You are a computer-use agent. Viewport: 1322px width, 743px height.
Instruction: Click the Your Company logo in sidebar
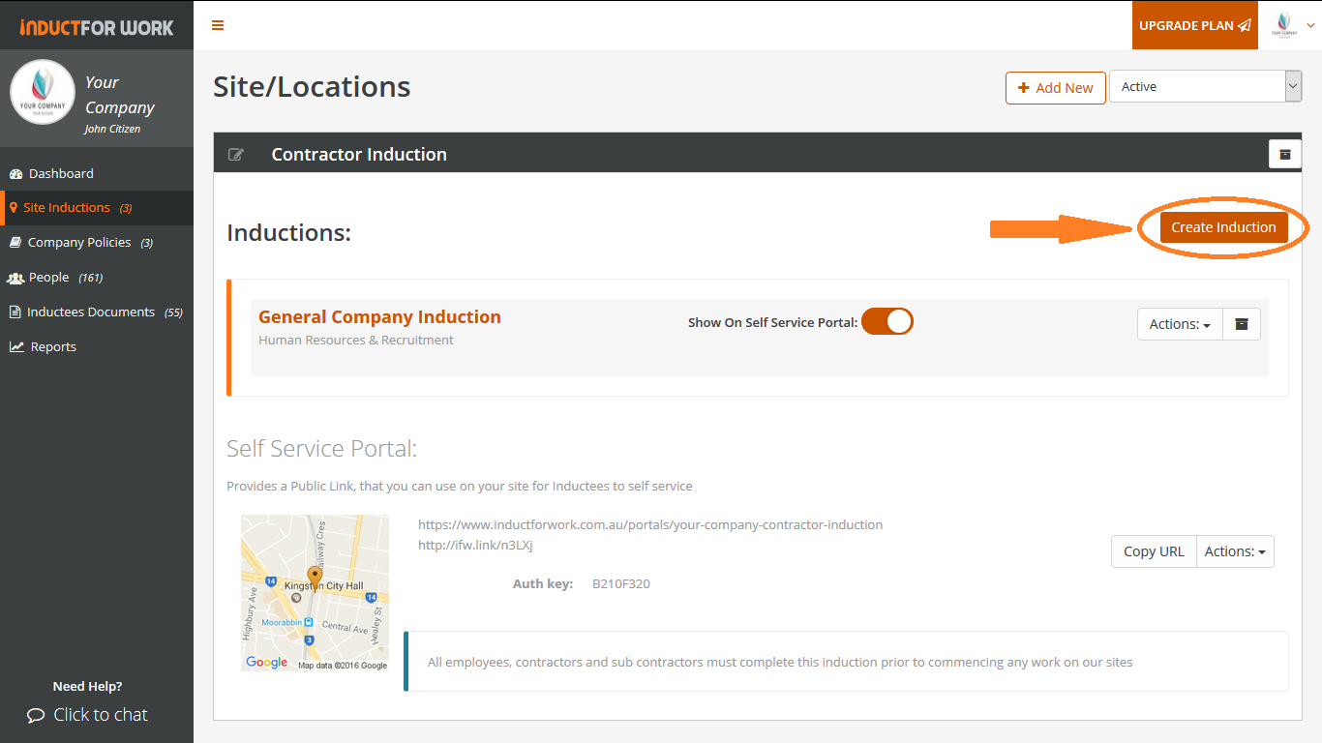click(43, 93)
